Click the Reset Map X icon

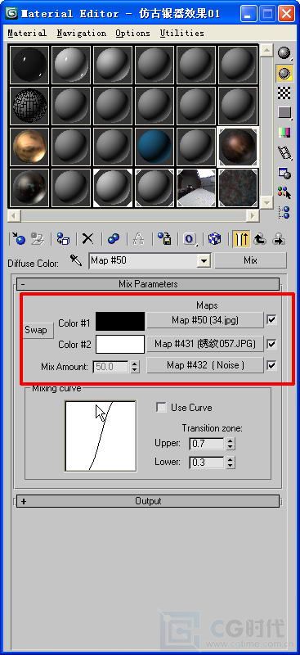click(87, 239)
